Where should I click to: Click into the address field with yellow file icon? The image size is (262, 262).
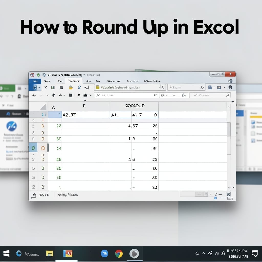[x=130, y=88]
